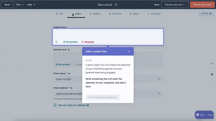The width and height of the screenshot is (216, 121).
Task: Click the grid dots icon at right edge
Action: [x=212, y=64]
